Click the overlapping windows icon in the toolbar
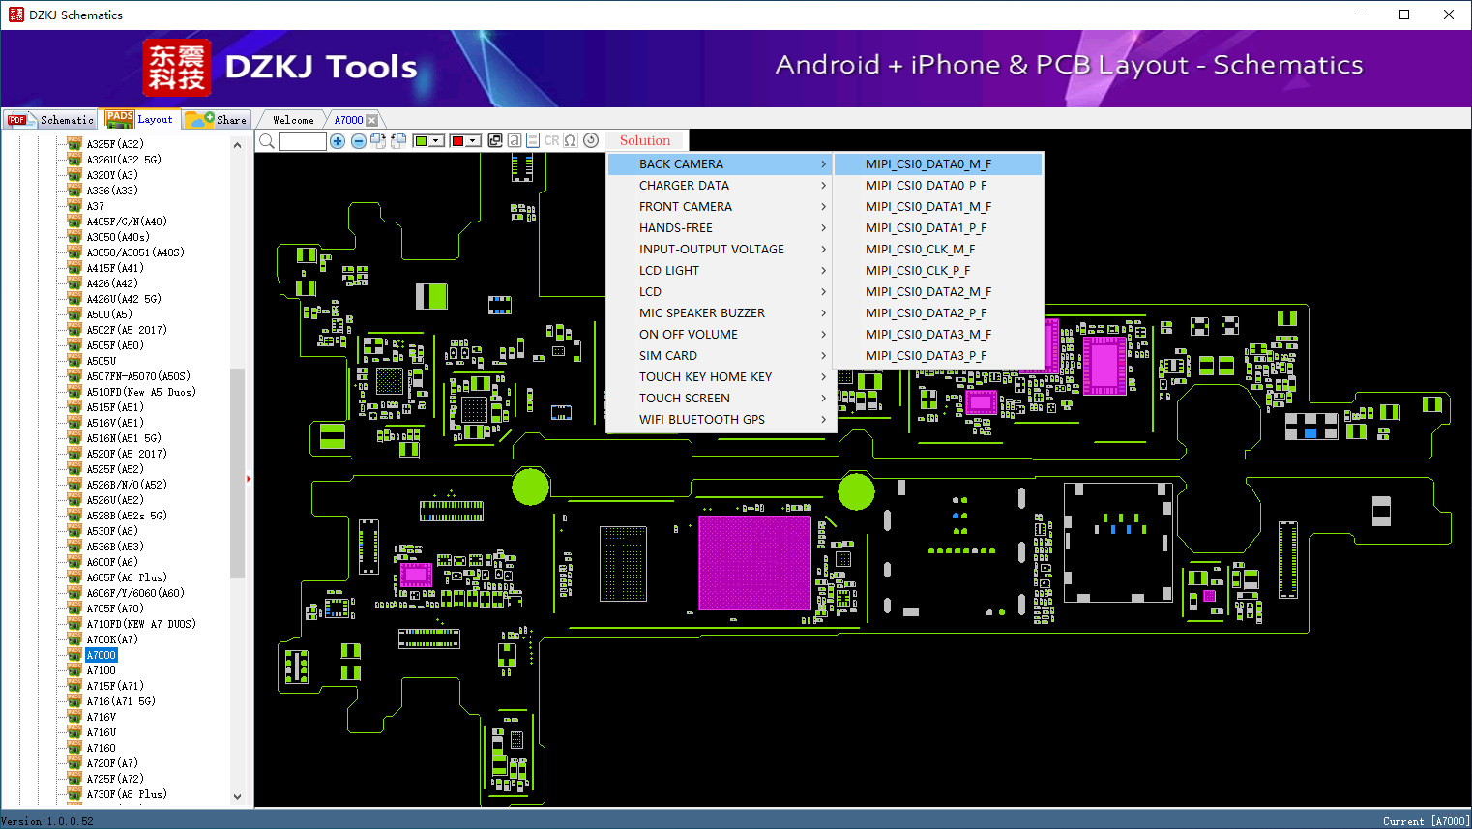 pyautogui.click(x=495, y=140)
